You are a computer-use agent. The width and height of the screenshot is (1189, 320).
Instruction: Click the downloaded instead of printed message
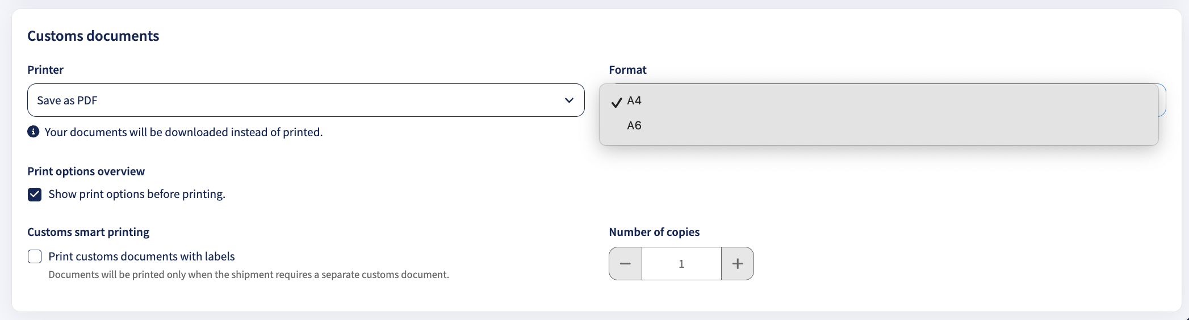(183, 132)
